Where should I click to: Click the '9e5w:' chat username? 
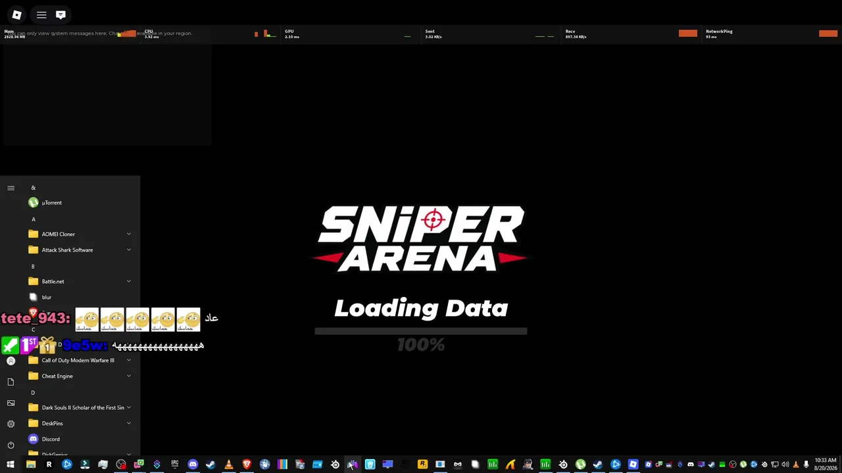click(85, 346)
